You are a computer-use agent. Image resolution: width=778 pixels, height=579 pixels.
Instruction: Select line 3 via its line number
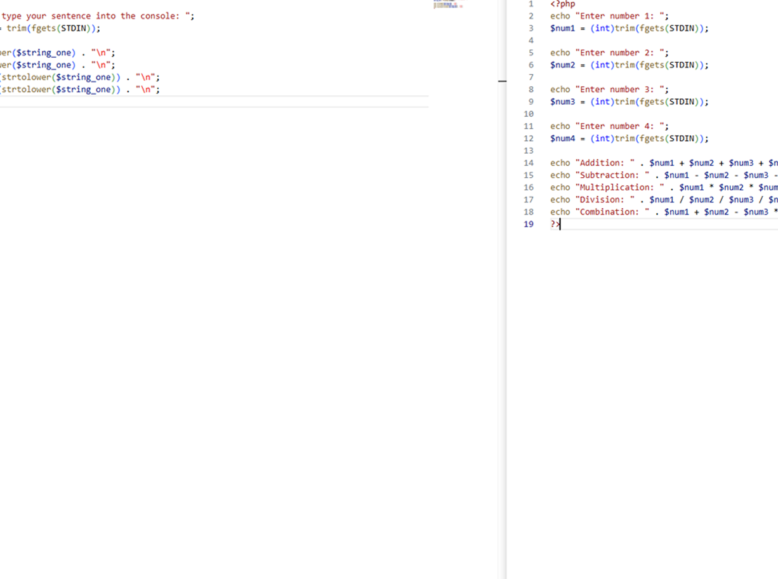pos(531,29)
